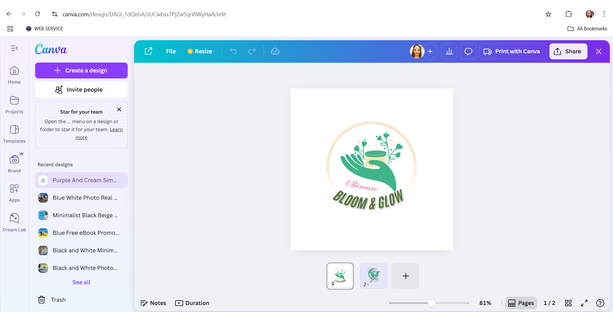Screen dimensions: 613x312
Task: Open WEB SERVICE bookmark
Action: [x=44, y=29]
